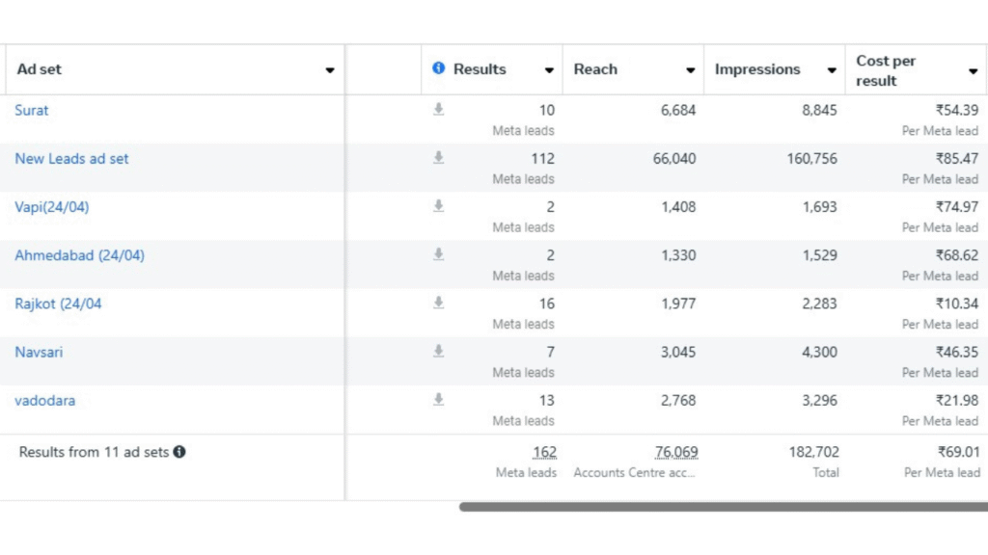Open the Ad set column dropdown arrow

pos(330,70)
